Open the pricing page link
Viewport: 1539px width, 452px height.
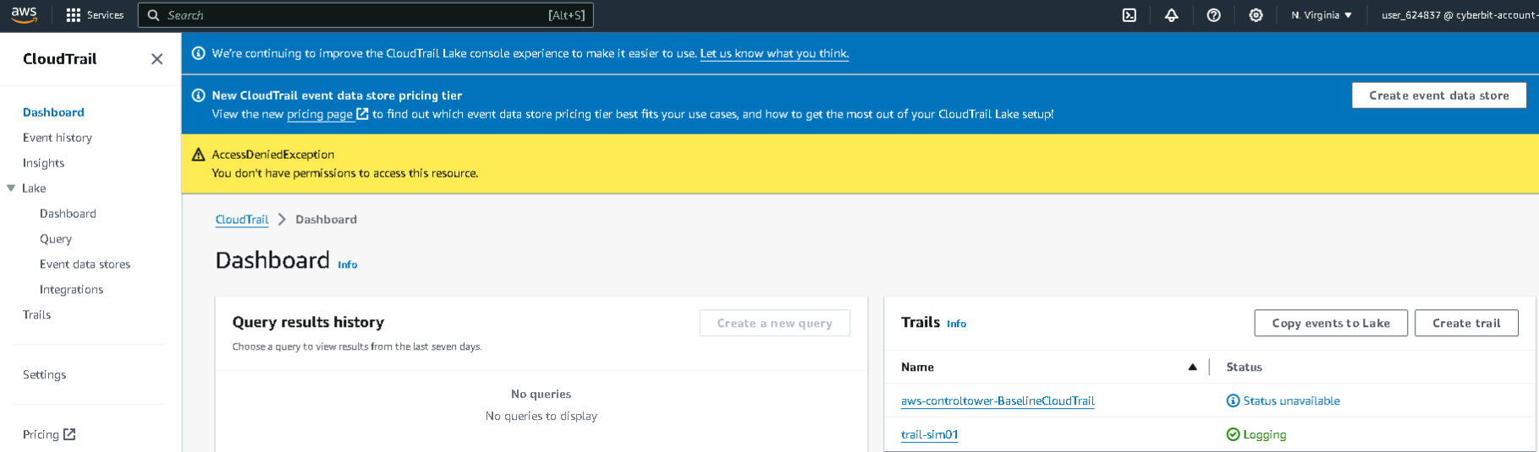click(x=320, y=114)
